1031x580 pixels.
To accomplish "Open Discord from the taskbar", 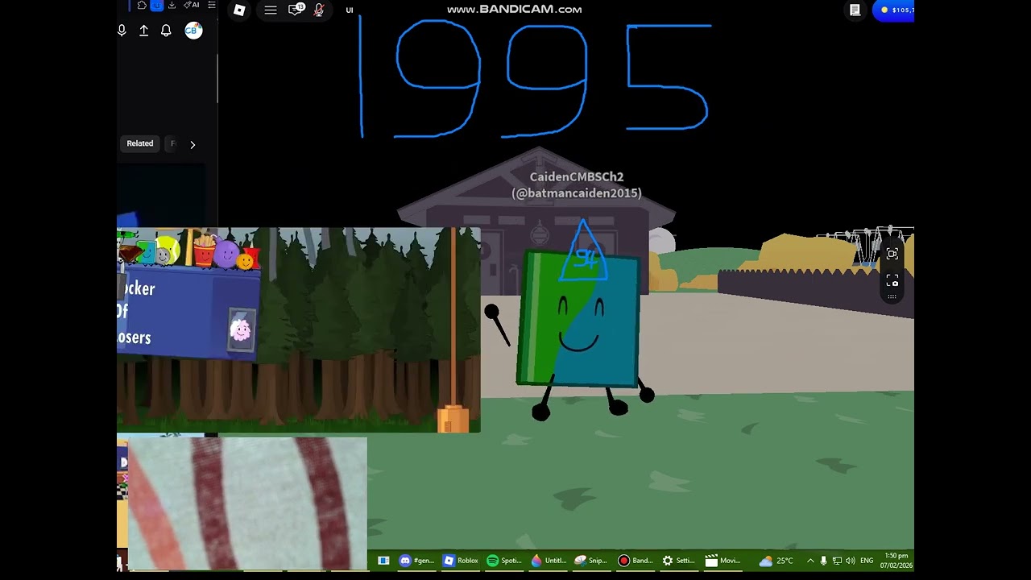I will tap(417, 561).
